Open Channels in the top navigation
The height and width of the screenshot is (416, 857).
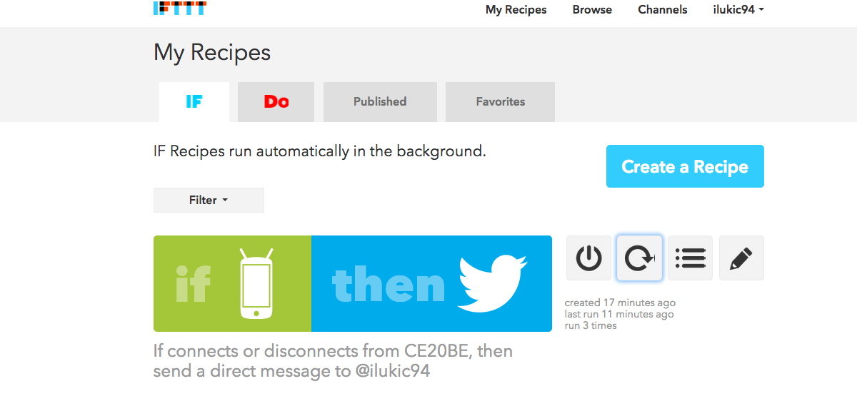click(663, 10)
